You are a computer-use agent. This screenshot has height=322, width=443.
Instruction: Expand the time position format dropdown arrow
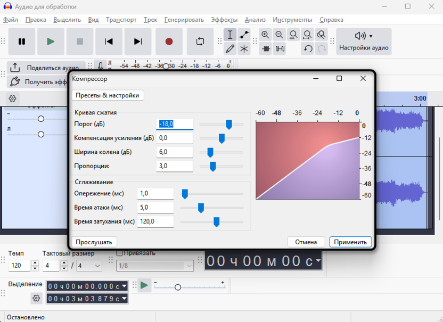318,261
